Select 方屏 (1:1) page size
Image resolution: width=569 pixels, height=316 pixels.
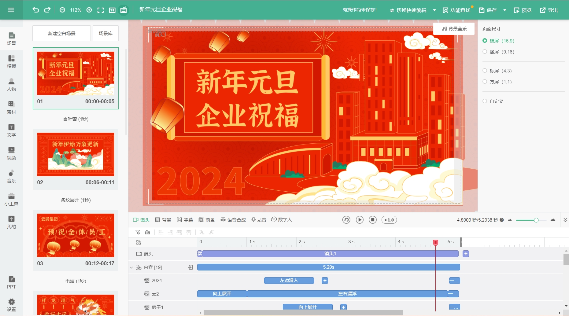click(497, 82)
